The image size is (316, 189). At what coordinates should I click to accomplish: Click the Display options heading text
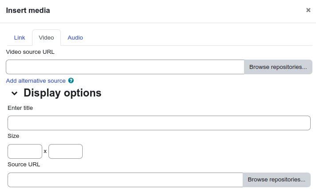click(x=63, y=93)
